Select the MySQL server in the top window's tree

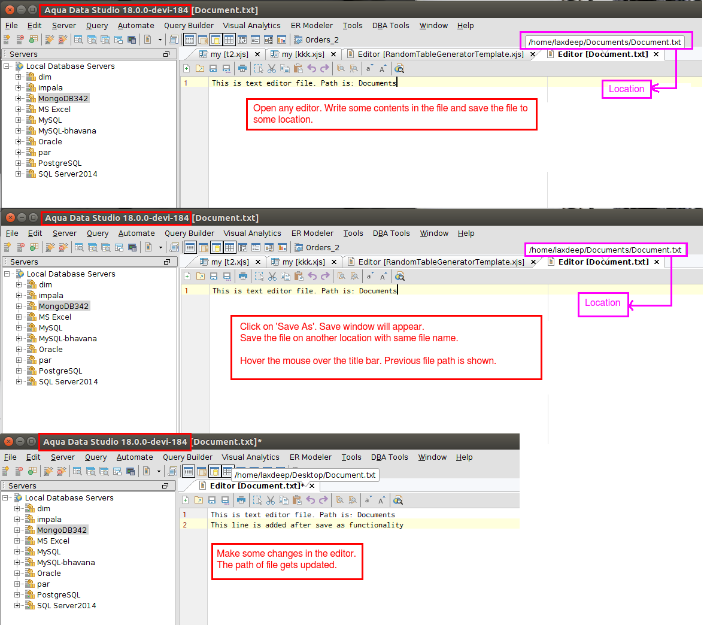(x=50, y=120)
